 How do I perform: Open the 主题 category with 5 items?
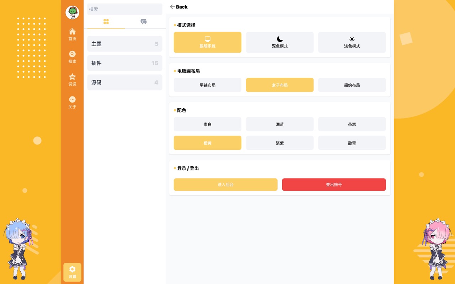coord(125,44)
